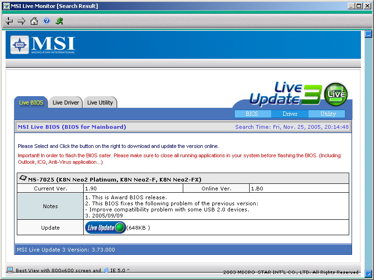Go to Home via house icon
This screenshot has width=374, height=280.
click(34, 21)
